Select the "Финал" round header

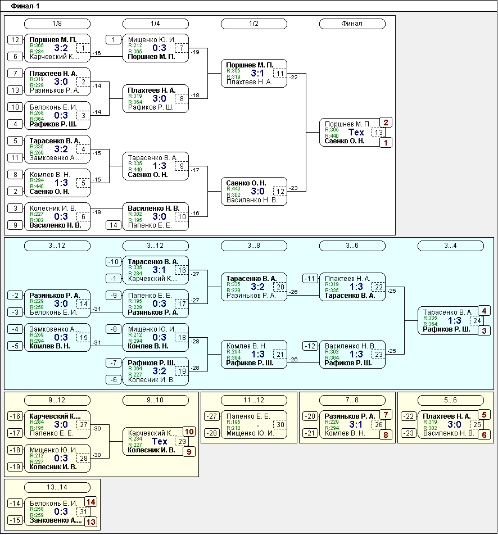352,24
